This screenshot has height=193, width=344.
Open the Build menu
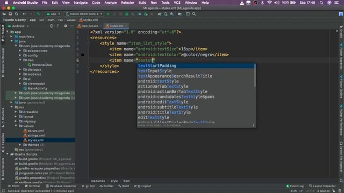click(142, 3)
